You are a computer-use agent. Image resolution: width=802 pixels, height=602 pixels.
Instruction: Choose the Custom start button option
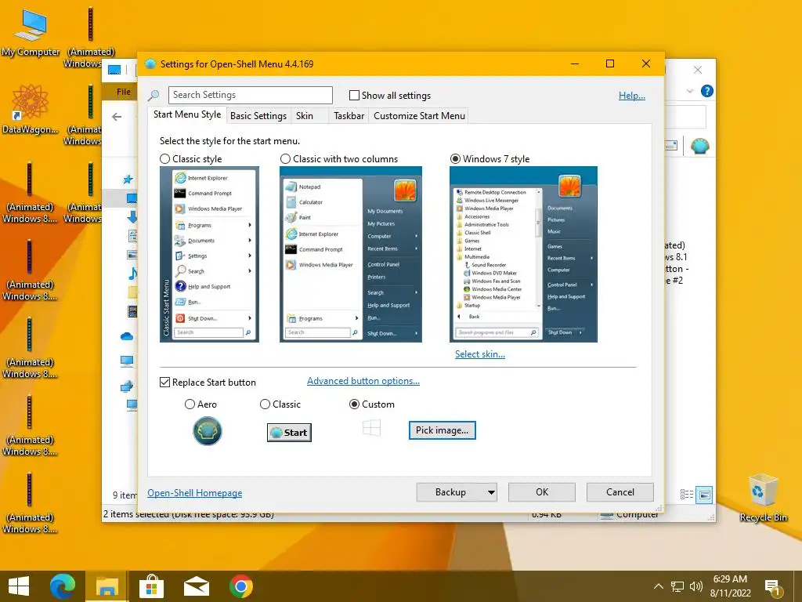point(354,404)
